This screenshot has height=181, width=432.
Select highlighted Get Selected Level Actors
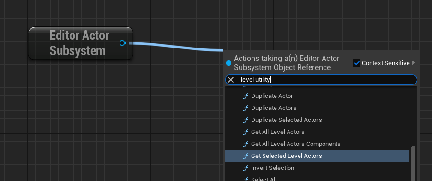[317, 156]
